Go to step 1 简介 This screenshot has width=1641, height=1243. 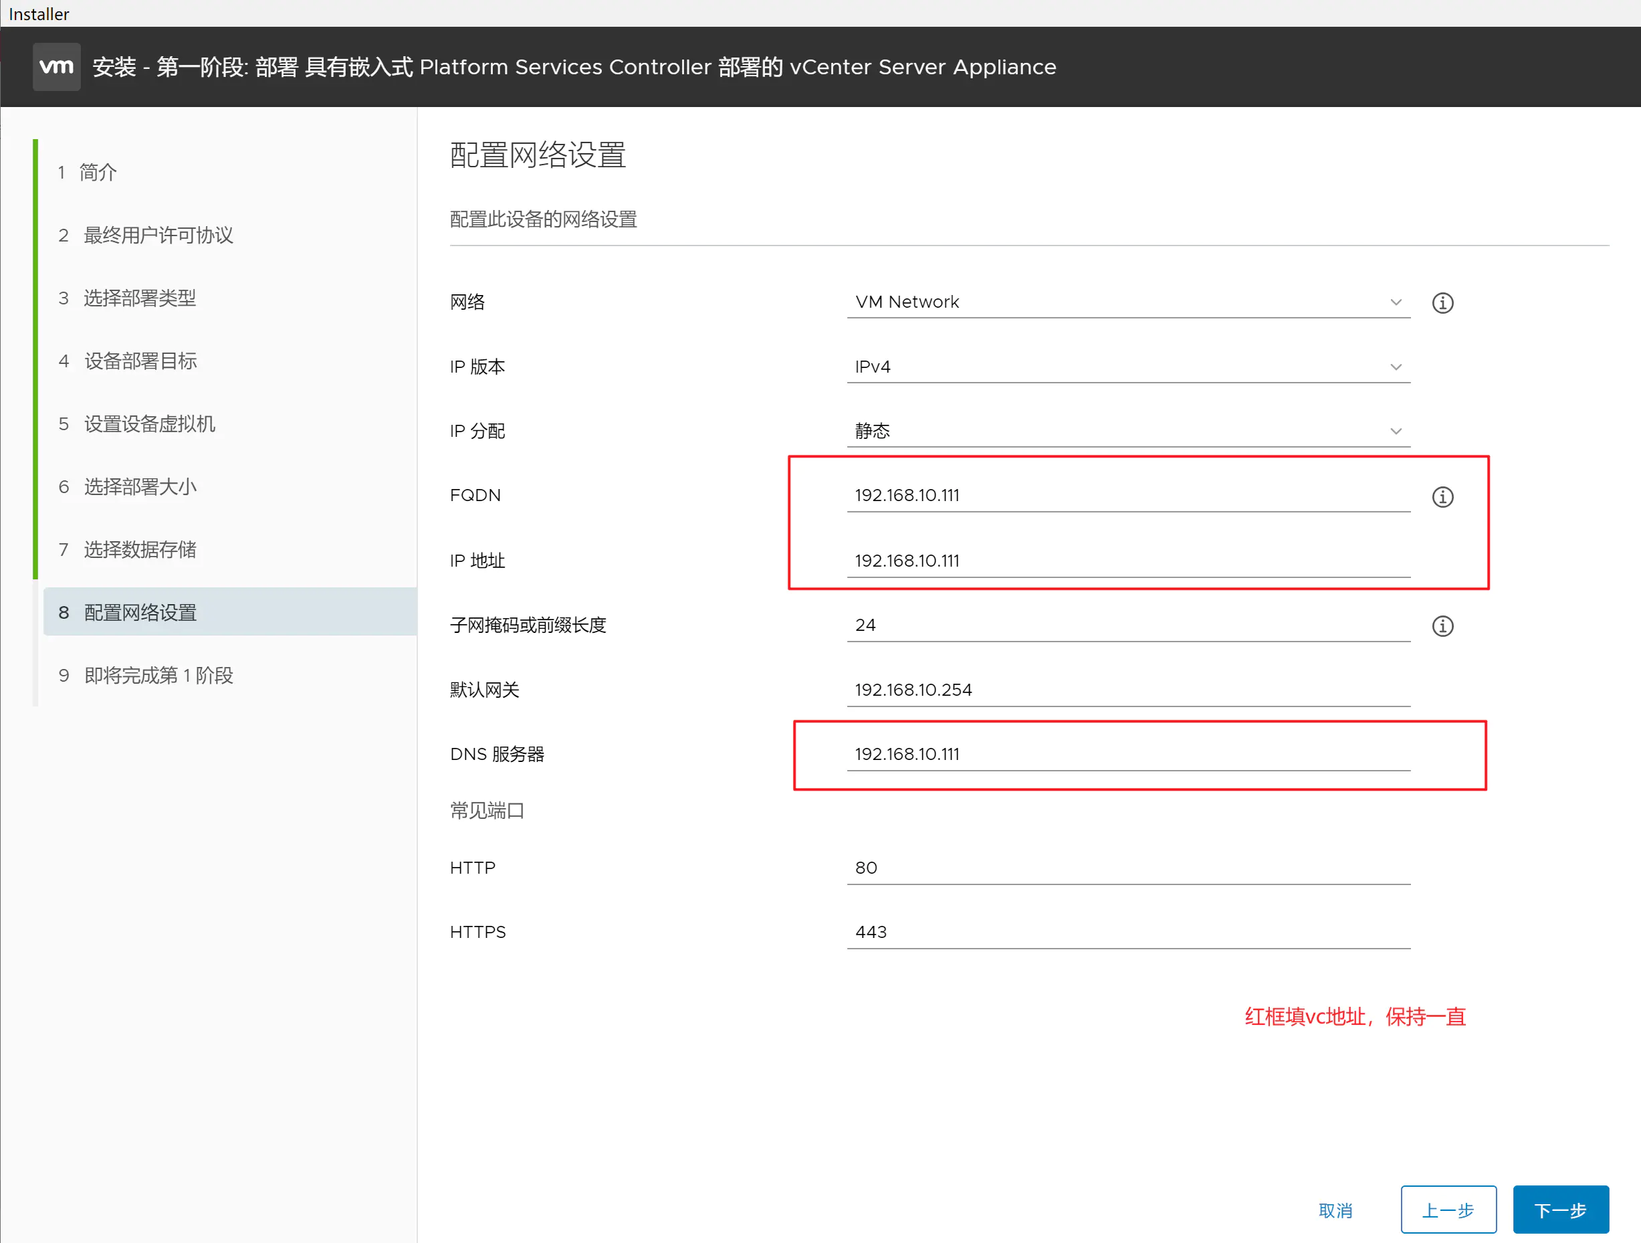(88, 172)
